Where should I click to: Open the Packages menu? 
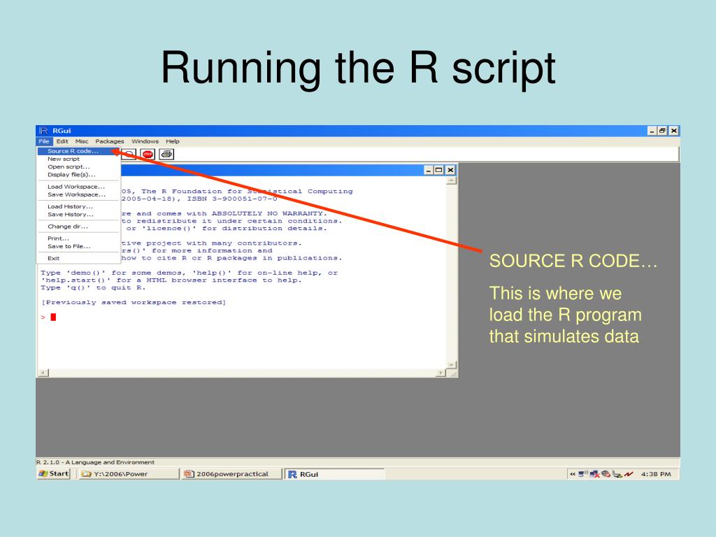tap(110, 141)
